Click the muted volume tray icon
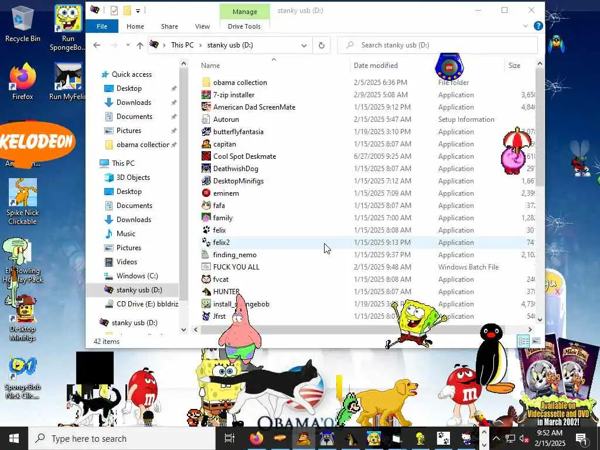Screen dimensions: 600x450 click(x=524, y=438)
